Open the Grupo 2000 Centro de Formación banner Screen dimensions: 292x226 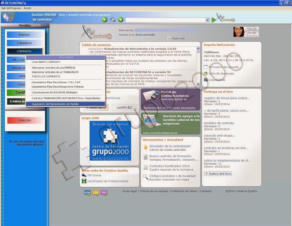pos(110,141)
